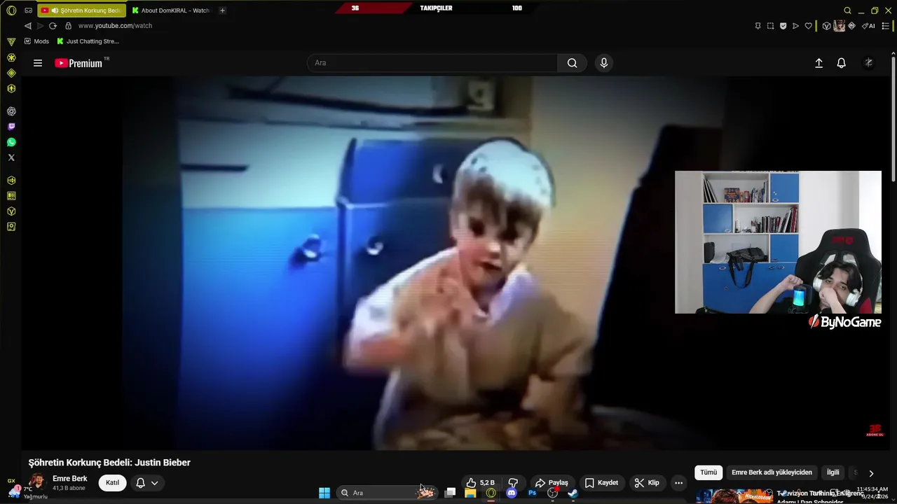Open YouTube notifications bell in header
This screenshot has width=897, height=504.
tap(842, 63)
